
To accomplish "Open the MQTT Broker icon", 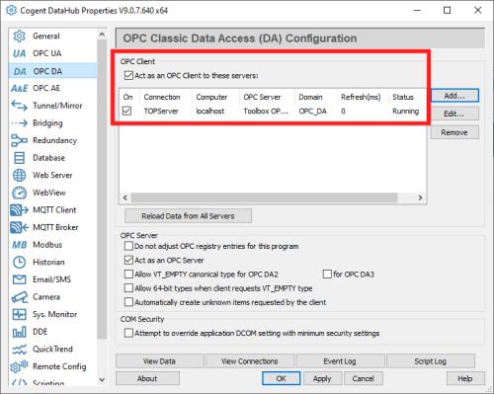I will point(19,227).
